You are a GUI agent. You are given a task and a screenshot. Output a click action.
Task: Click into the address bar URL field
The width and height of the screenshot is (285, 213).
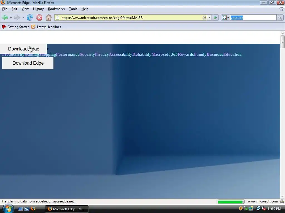131,17
